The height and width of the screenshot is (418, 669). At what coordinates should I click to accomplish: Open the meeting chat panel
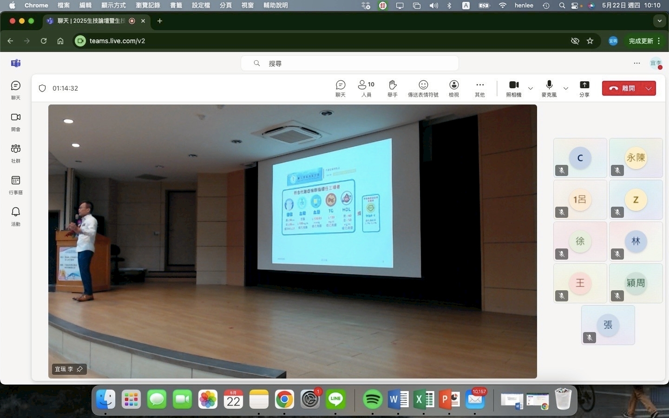click(340, 88)
